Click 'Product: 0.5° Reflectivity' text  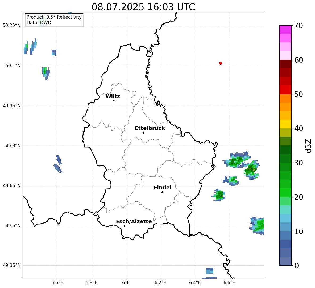[54, 17]
